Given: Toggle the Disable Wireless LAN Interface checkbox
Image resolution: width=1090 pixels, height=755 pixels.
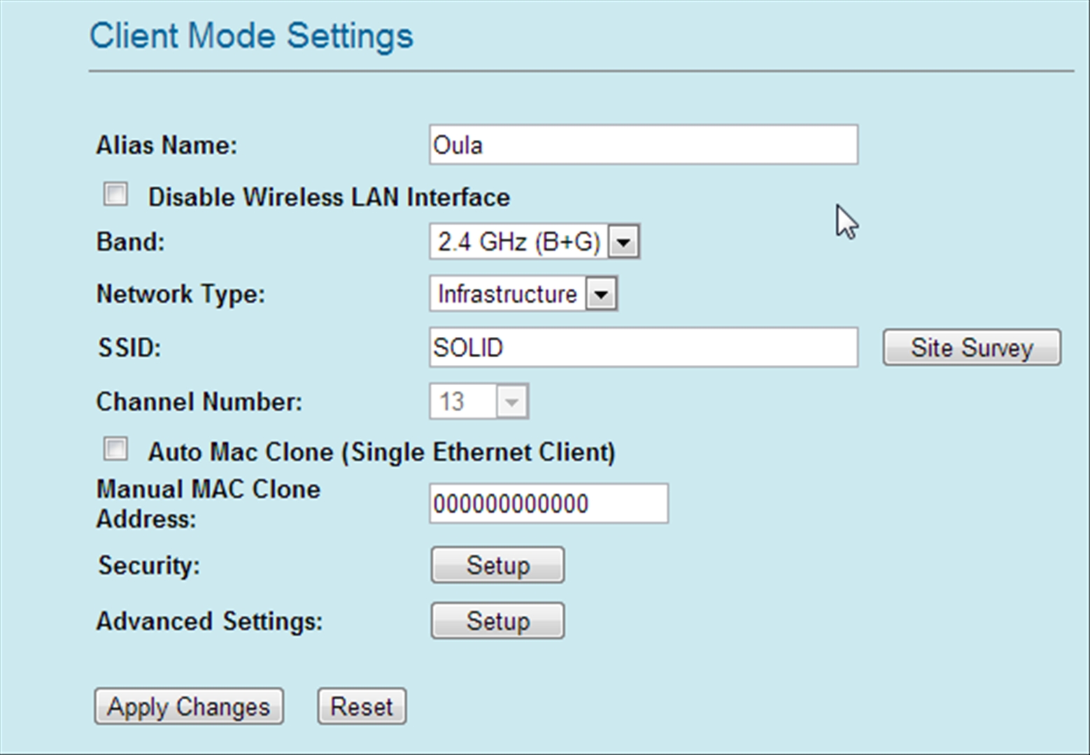Looking at the screenshot, I should coord(115,194).
